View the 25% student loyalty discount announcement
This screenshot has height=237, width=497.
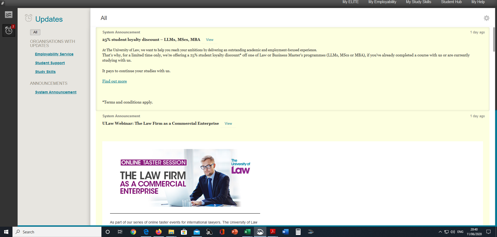(x=210, y=40)
